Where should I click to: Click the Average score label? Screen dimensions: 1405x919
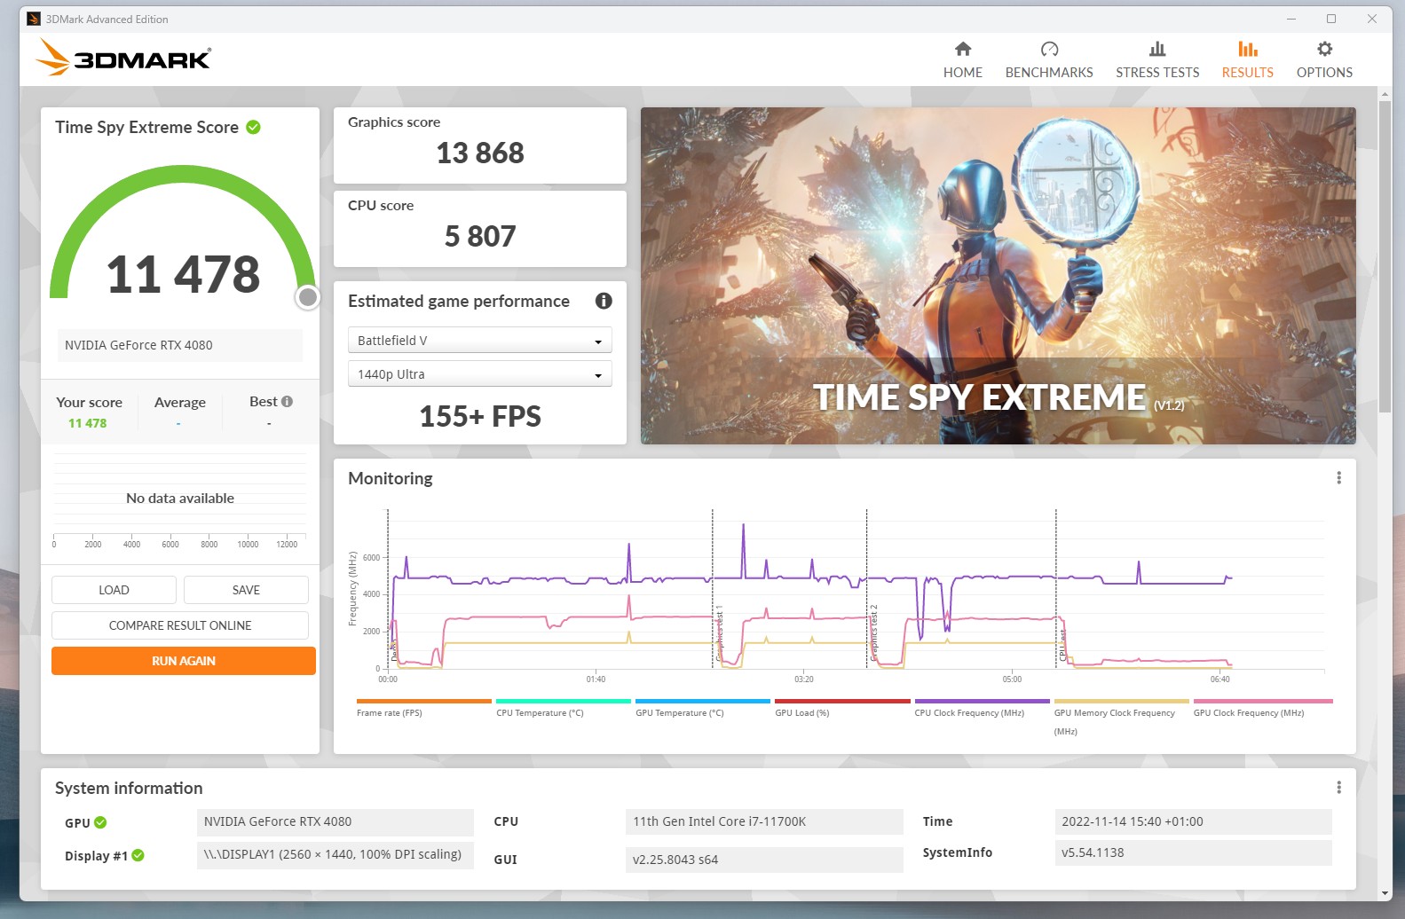coord(180,402)
